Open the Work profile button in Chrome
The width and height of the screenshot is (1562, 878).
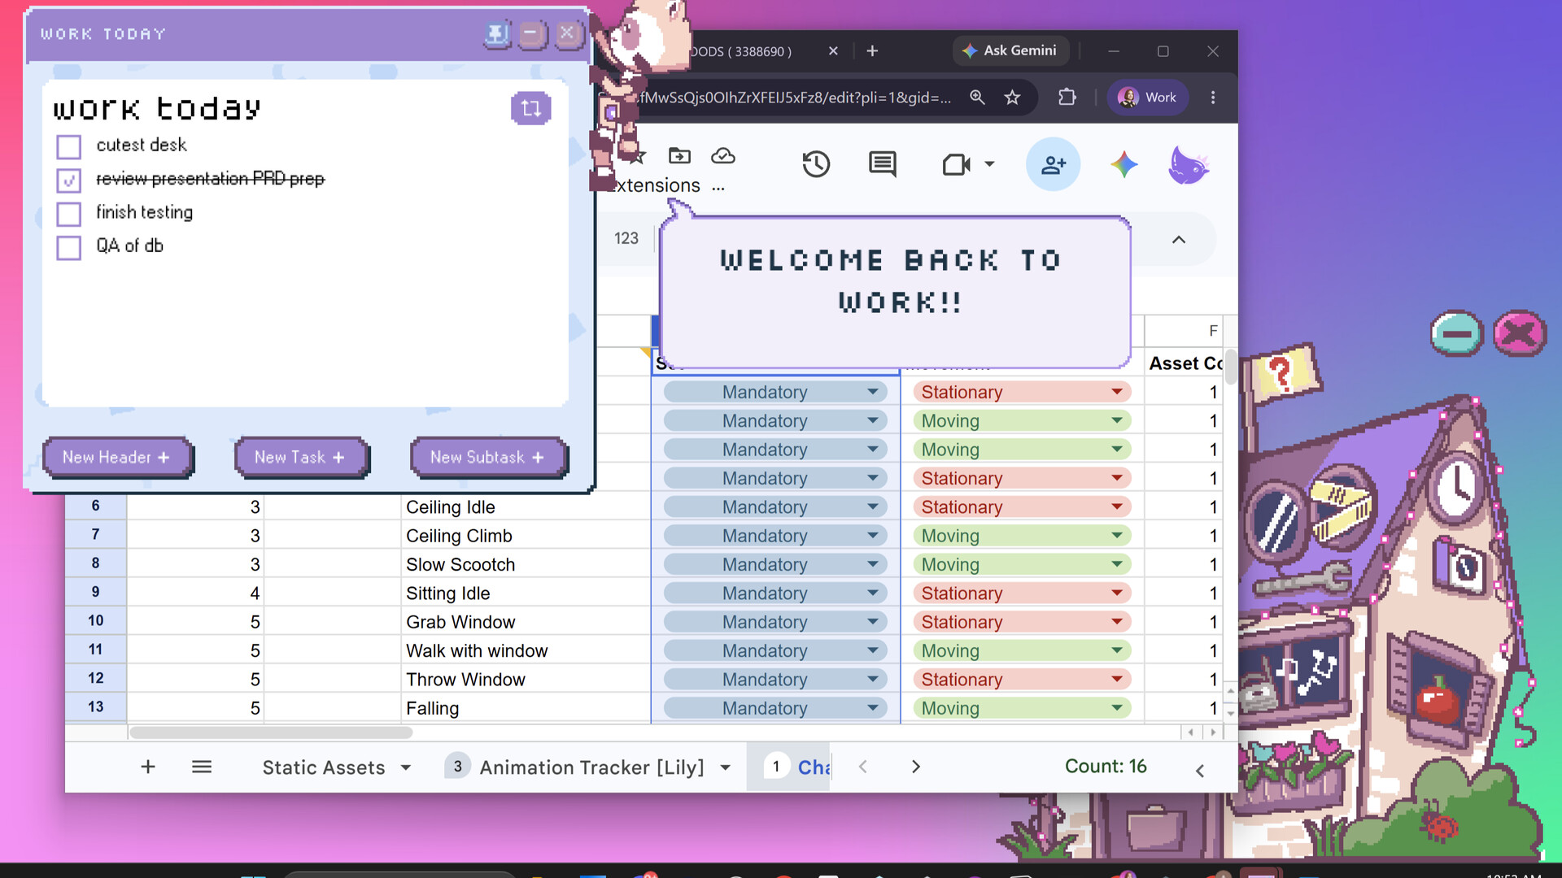(x=1147, y=98)
